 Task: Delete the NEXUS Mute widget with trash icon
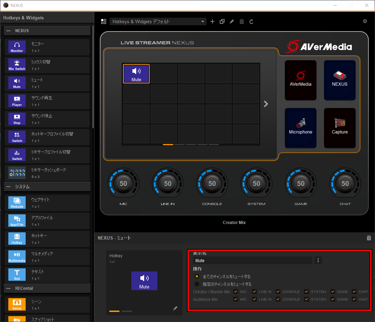click(369, 238)
